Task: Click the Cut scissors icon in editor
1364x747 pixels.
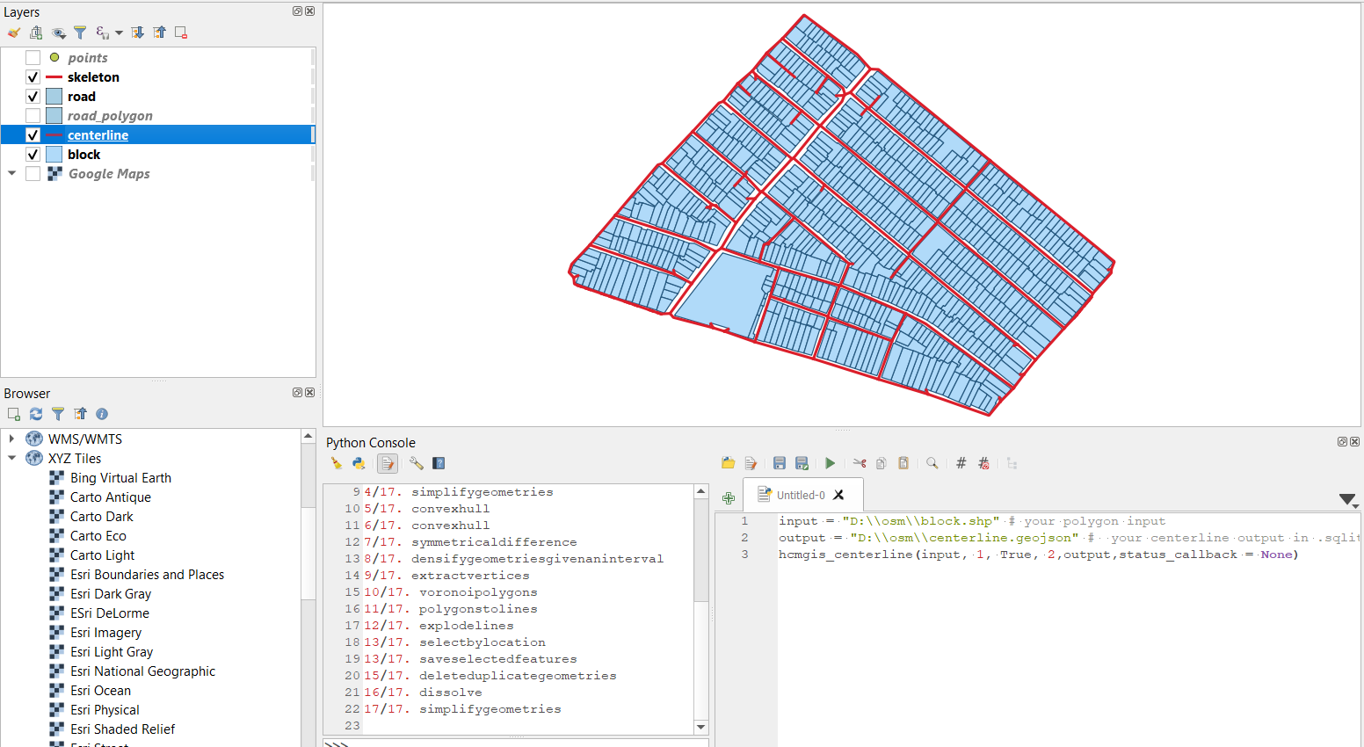Action: (x=860, y=463)
